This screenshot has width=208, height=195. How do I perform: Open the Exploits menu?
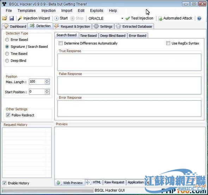(x=97, y=11)
